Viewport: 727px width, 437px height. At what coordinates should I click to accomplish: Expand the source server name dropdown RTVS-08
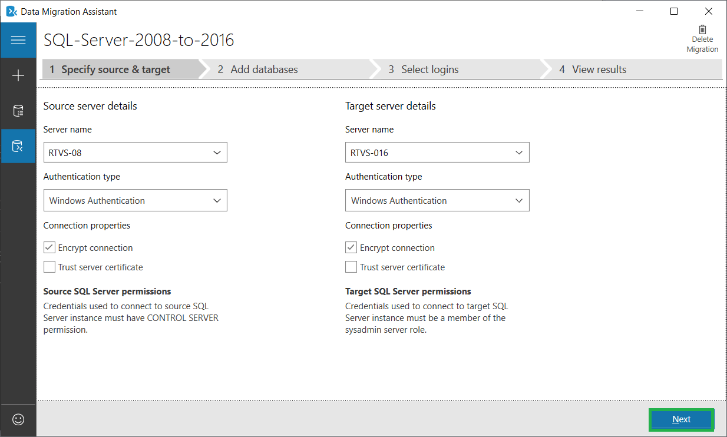pos(136,153)
